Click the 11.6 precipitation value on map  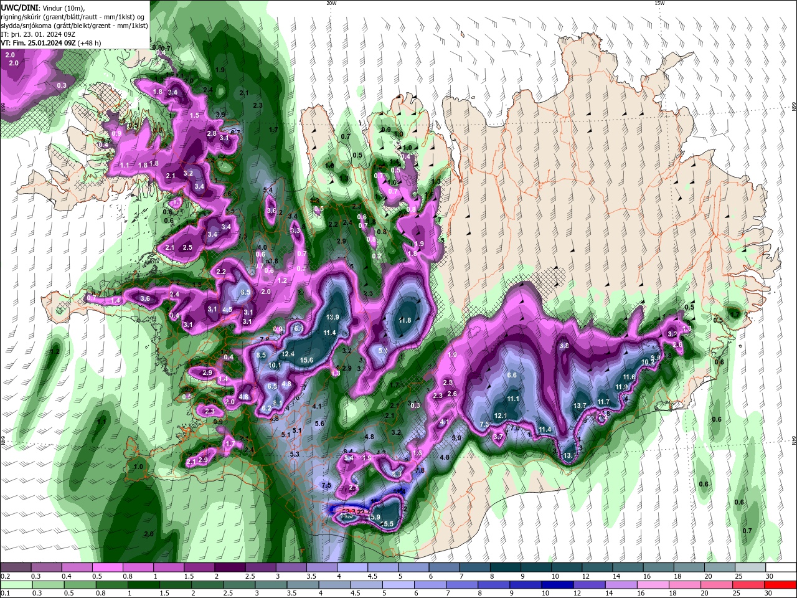(629, 377)
